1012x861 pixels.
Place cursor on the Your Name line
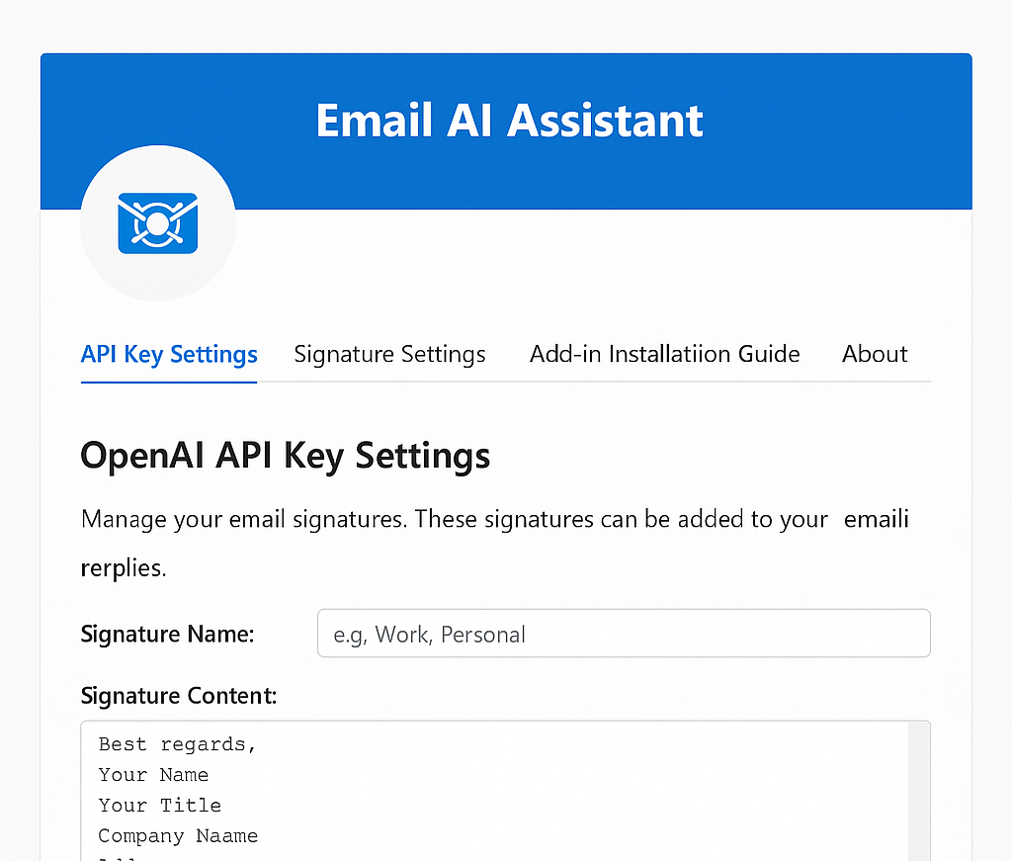coord(153,775)
